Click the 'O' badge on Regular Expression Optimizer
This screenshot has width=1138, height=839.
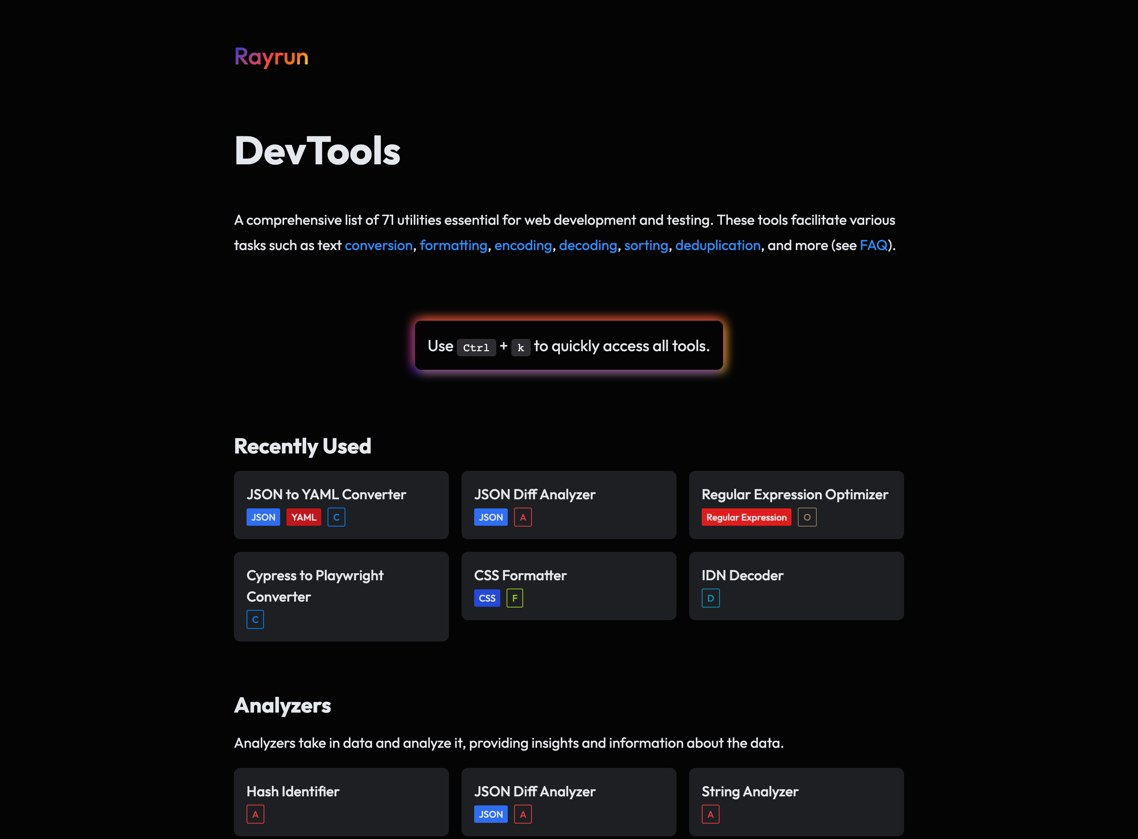pyautogui.click(x=807, y=517)
